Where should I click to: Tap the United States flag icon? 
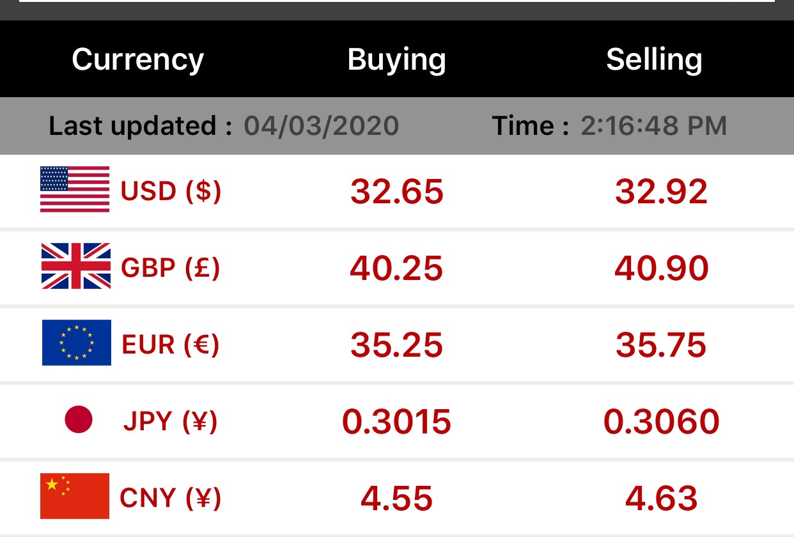point(75,189)
